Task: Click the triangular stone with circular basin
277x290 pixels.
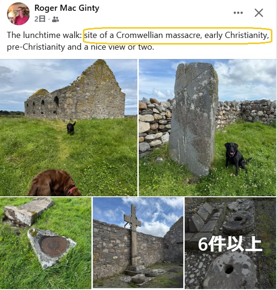Action: [x=52, y=248]
